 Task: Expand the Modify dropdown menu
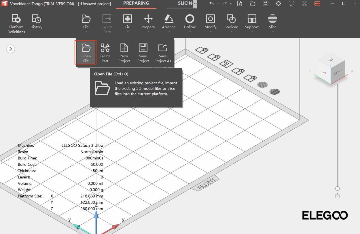click(211, 32)
